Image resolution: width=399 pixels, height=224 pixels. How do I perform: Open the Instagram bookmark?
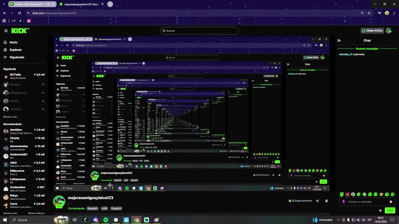pos(29,21)
